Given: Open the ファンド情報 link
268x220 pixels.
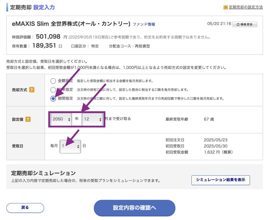Looking at the screenshot, I should [144, 24].
